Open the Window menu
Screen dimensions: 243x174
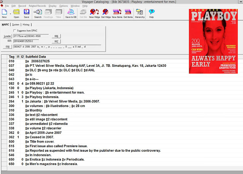point(75,6)
